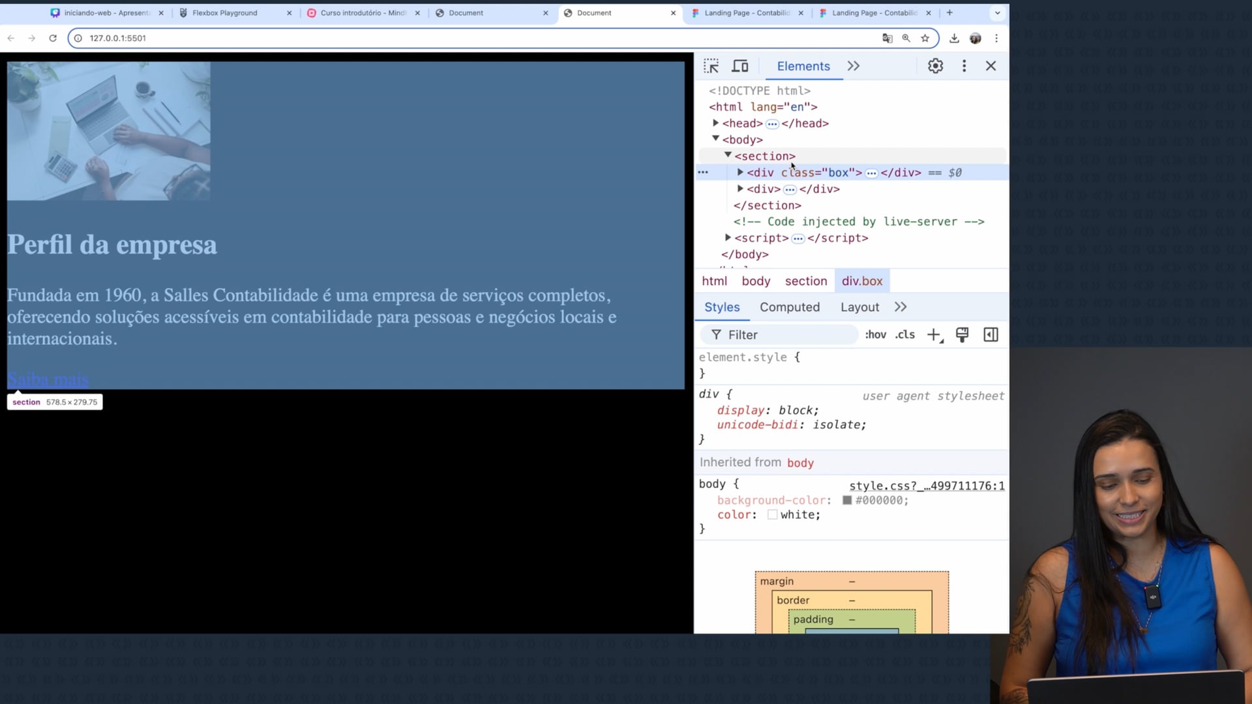Toggle the :hov element state panel
1252x704 pixels.
point(875,335)
